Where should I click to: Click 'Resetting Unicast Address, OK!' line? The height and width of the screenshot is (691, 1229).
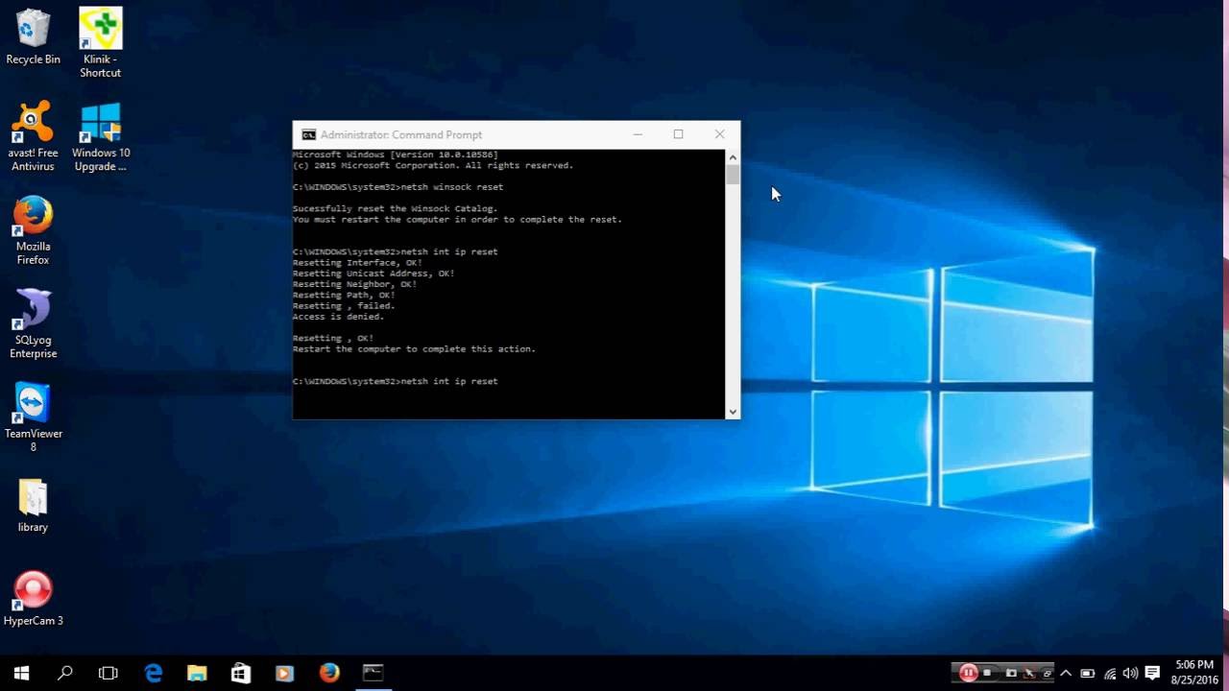click(x=374, y=274)
